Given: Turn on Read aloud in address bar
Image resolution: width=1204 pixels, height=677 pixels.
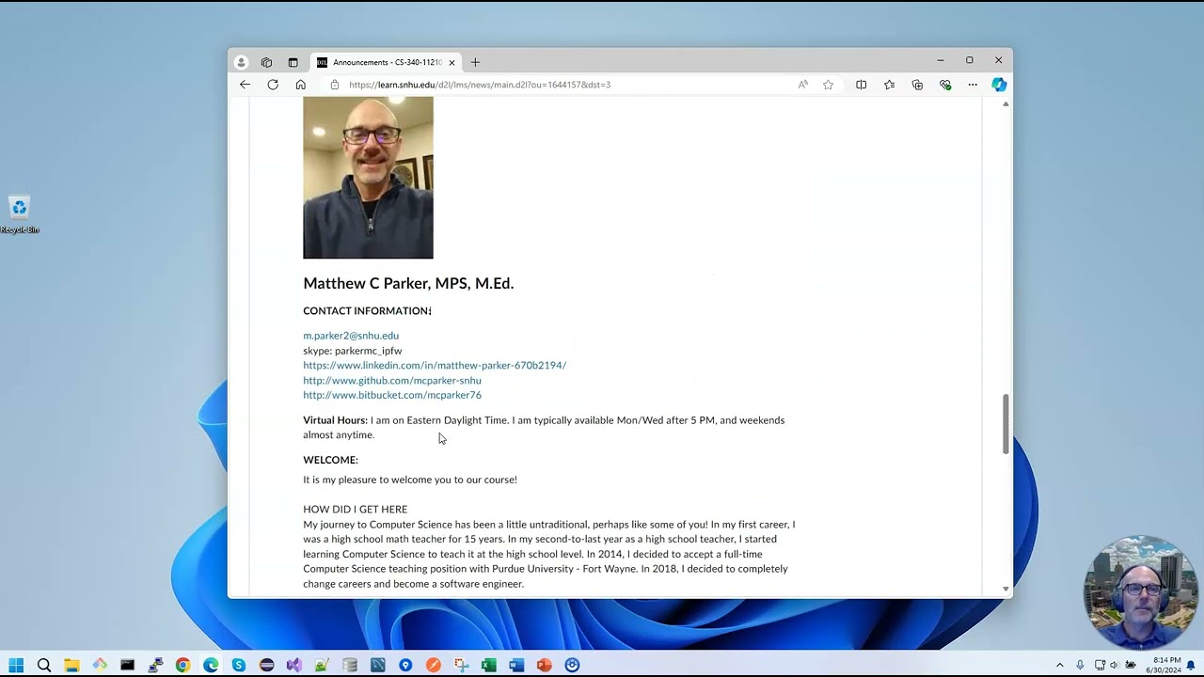Looking at the screenshot, I should pyautogui.click(x=802, y=85).
